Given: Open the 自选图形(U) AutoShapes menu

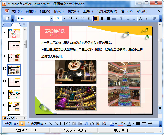Looking at the screenshot, I should [37, 124].
